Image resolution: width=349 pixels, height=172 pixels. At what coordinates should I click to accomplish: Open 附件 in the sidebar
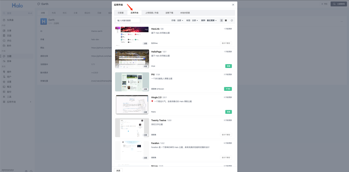(17, 46)
